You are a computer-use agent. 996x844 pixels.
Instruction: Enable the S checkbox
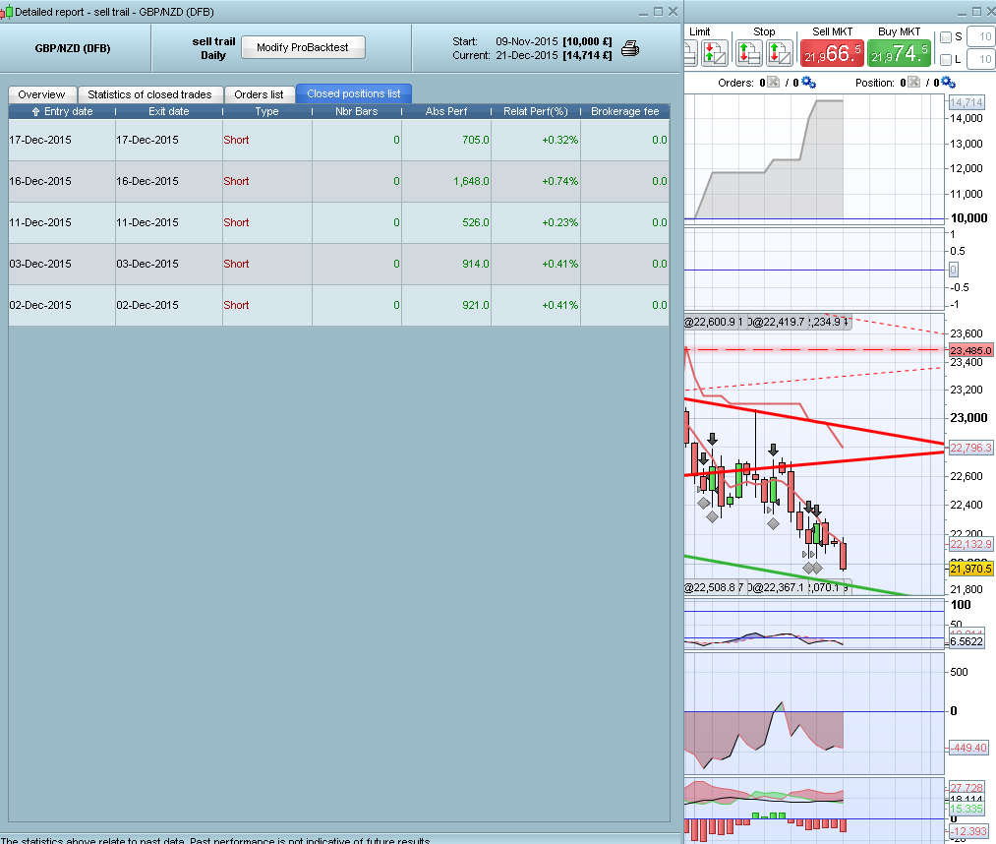(x=946, y=36)
